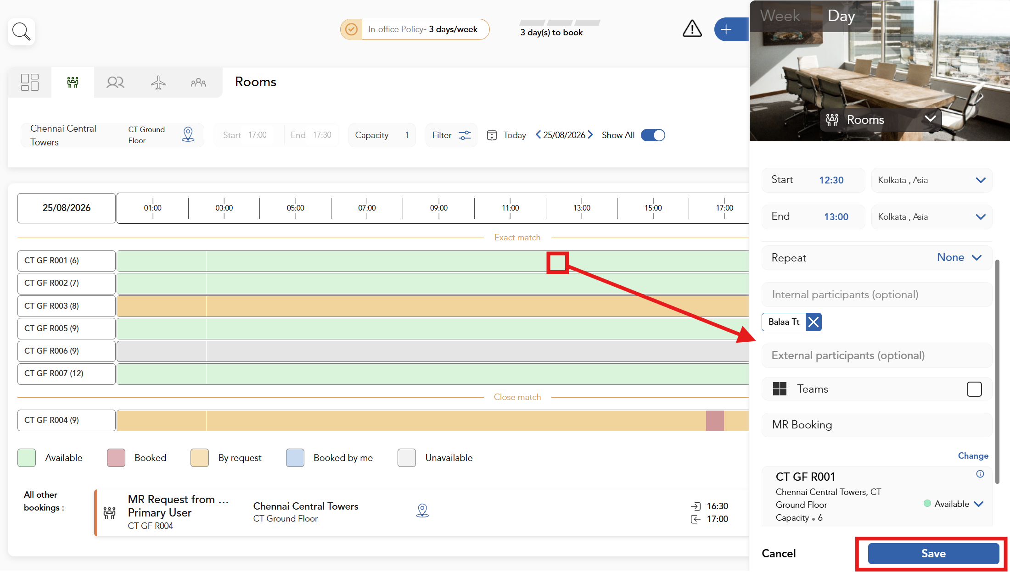This screenshot has width=1010, height=572.
Task: Toggle the Show All switch
Action: tap(653, 135)
